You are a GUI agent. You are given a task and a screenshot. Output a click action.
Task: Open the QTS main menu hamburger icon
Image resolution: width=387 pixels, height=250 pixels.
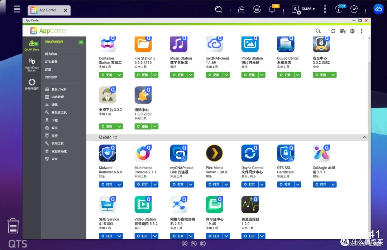coord(17,9)
